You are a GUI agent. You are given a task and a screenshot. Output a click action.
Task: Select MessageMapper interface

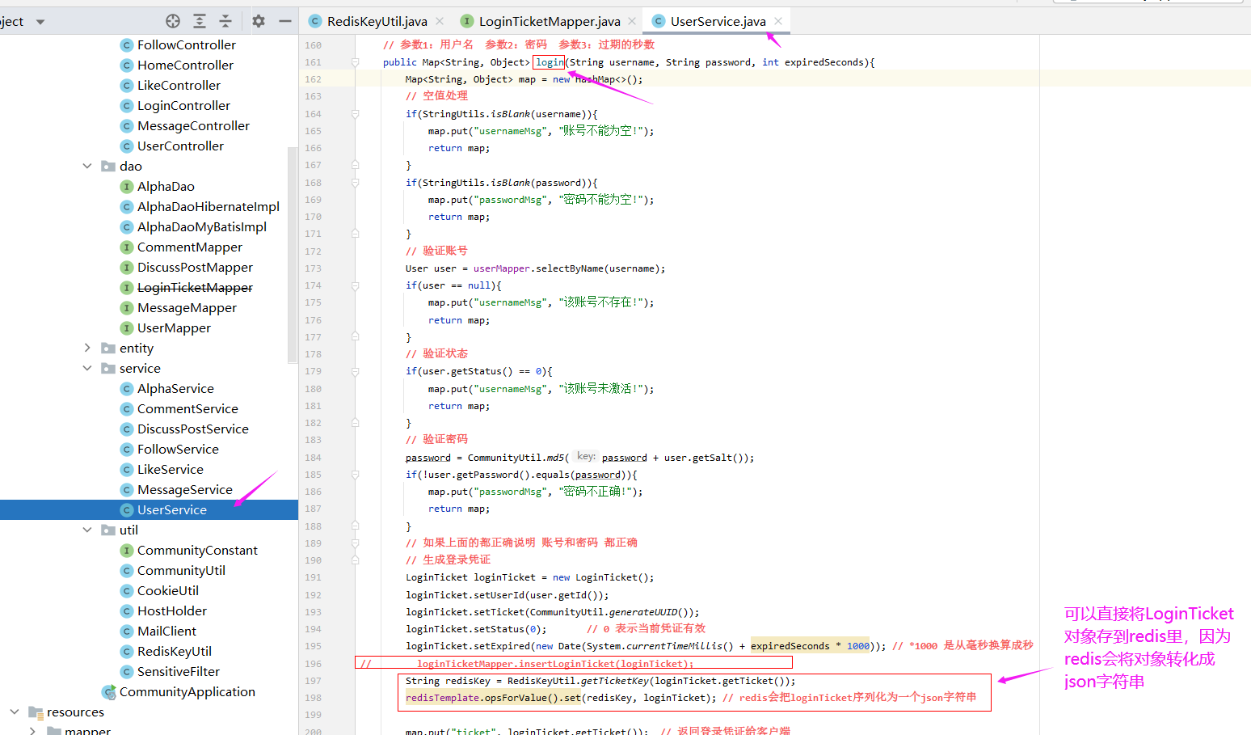[x=187, y=307]
